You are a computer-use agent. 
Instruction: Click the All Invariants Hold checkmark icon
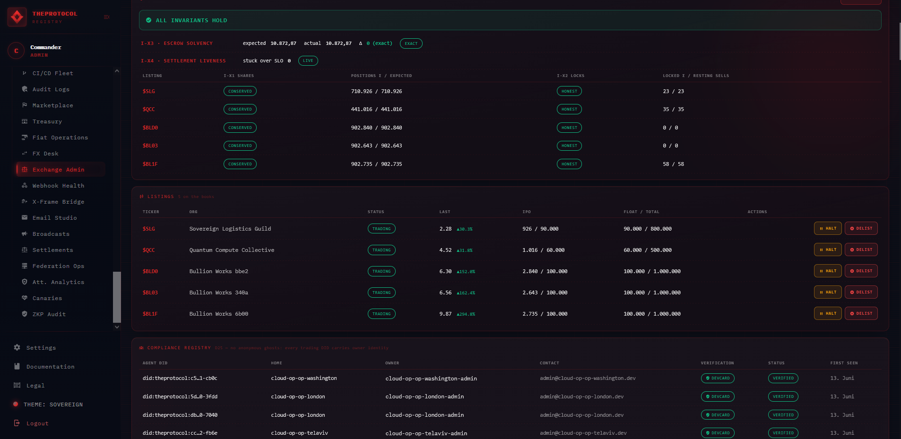(x=149, y=20)
